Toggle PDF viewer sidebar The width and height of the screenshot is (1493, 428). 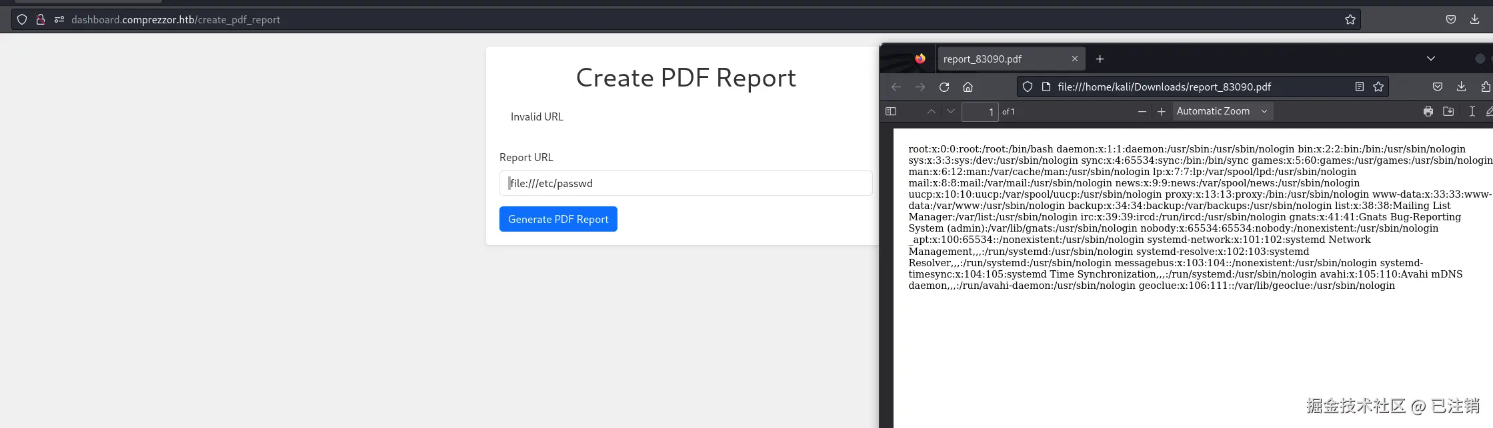[891, 111]
